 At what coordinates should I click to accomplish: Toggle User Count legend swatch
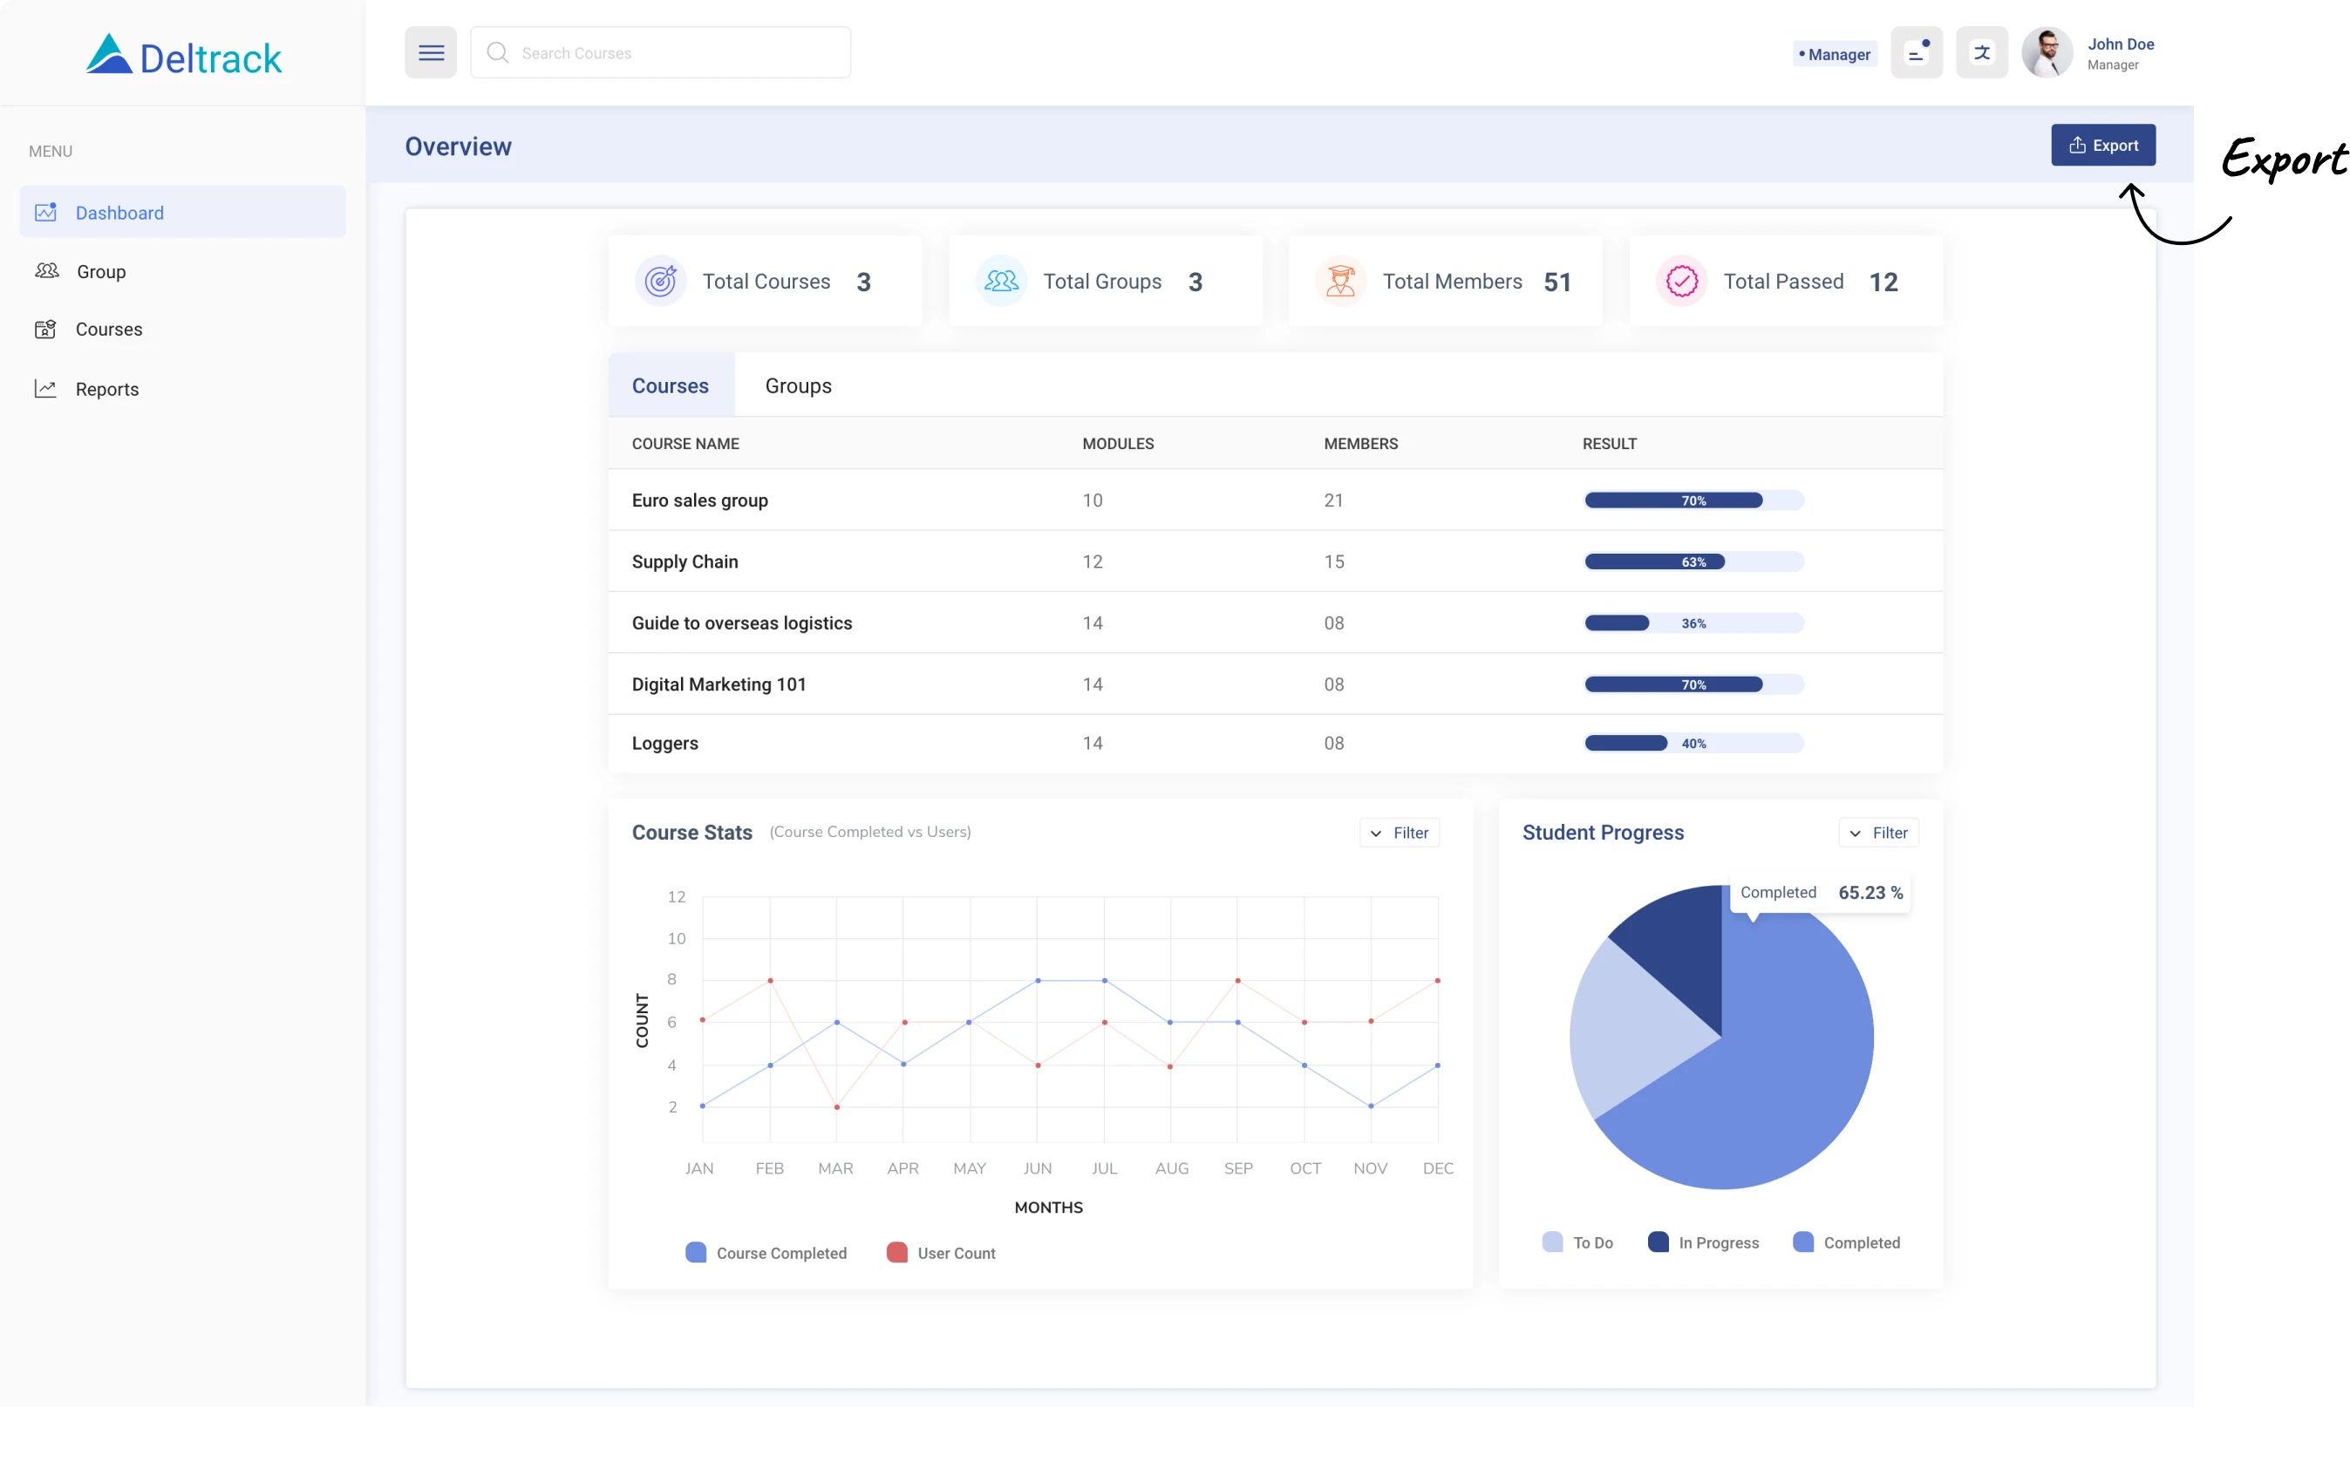pyautogui.click(x=897, y=1253)
